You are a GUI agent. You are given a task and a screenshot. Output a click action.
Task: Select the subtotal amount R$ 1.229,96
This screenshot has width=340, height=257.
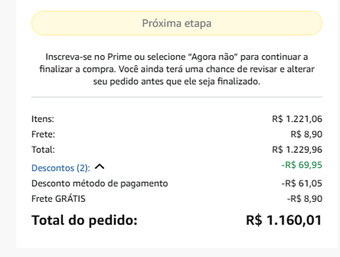click(297, 150)
